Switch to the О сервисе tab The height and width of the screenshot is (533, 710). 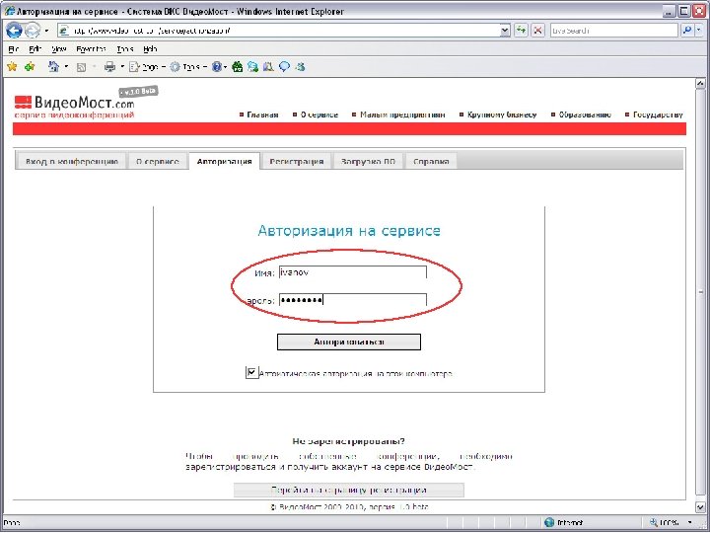coord(157,161)
